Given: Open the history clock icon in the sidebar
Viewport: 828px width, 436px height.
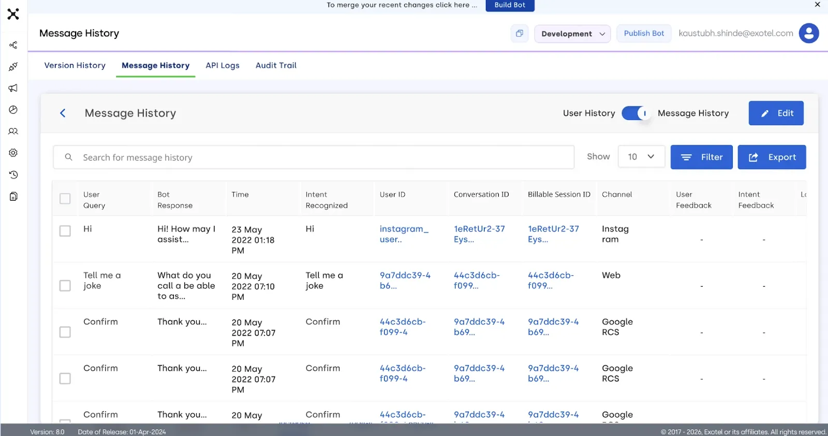Looking at the screenshot, I should 13,175.
